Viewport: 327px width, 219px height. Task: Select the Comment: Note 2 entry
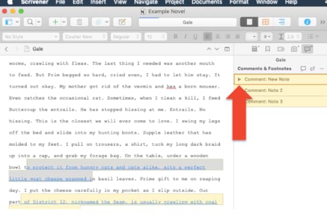(x=280, y=90)
